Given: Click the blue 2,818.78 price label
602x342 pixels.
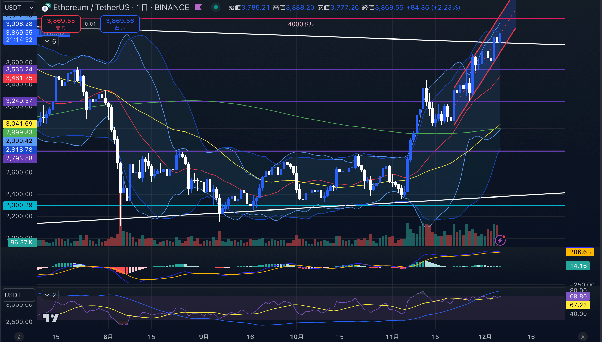Looking at the screenshot, I should [x=20, y=150].
